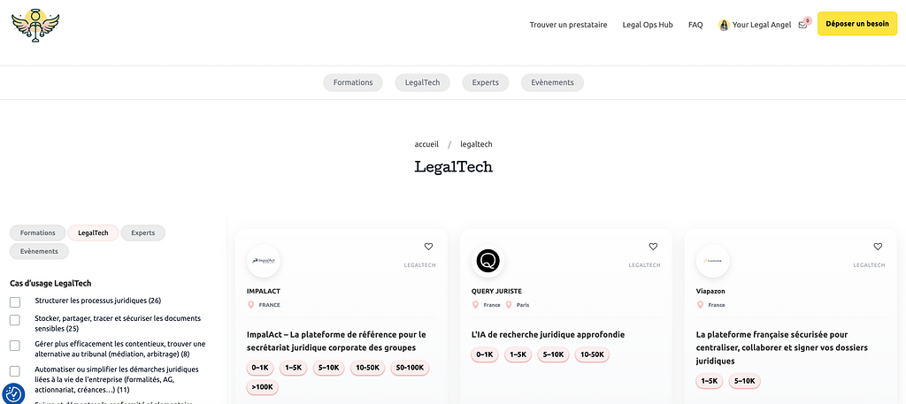906x404 pixels.
Task: Go to 'accueil' breadcrumb link
Action: tap(426, 144)
